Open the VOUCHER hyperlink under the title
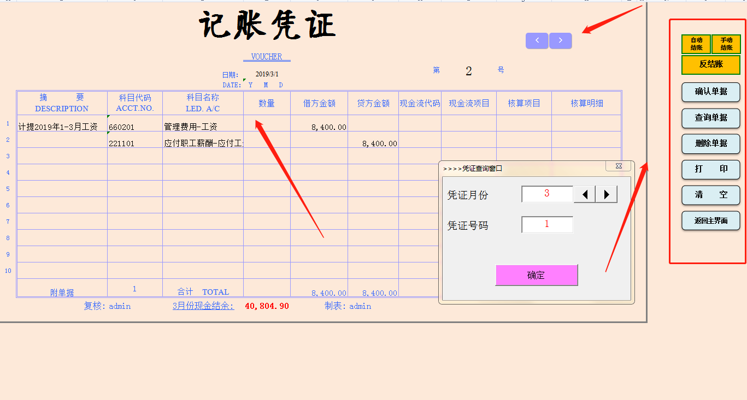 point(266,56)
